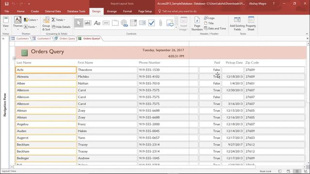This screenshot has width=310, height=174.
Task: Expand the Navigation Pane shutter arrow
Action: point(3,39)
